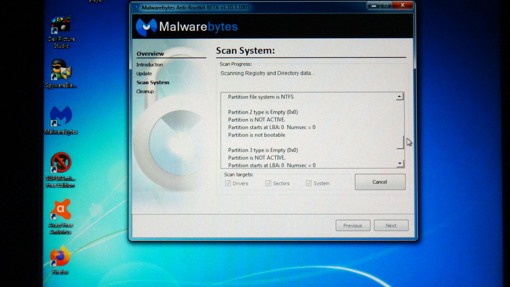The width and height of the screenshot is (510, 287).
Task: Click the Previous button
Action: pyautogui.click(x=353, y=226)
